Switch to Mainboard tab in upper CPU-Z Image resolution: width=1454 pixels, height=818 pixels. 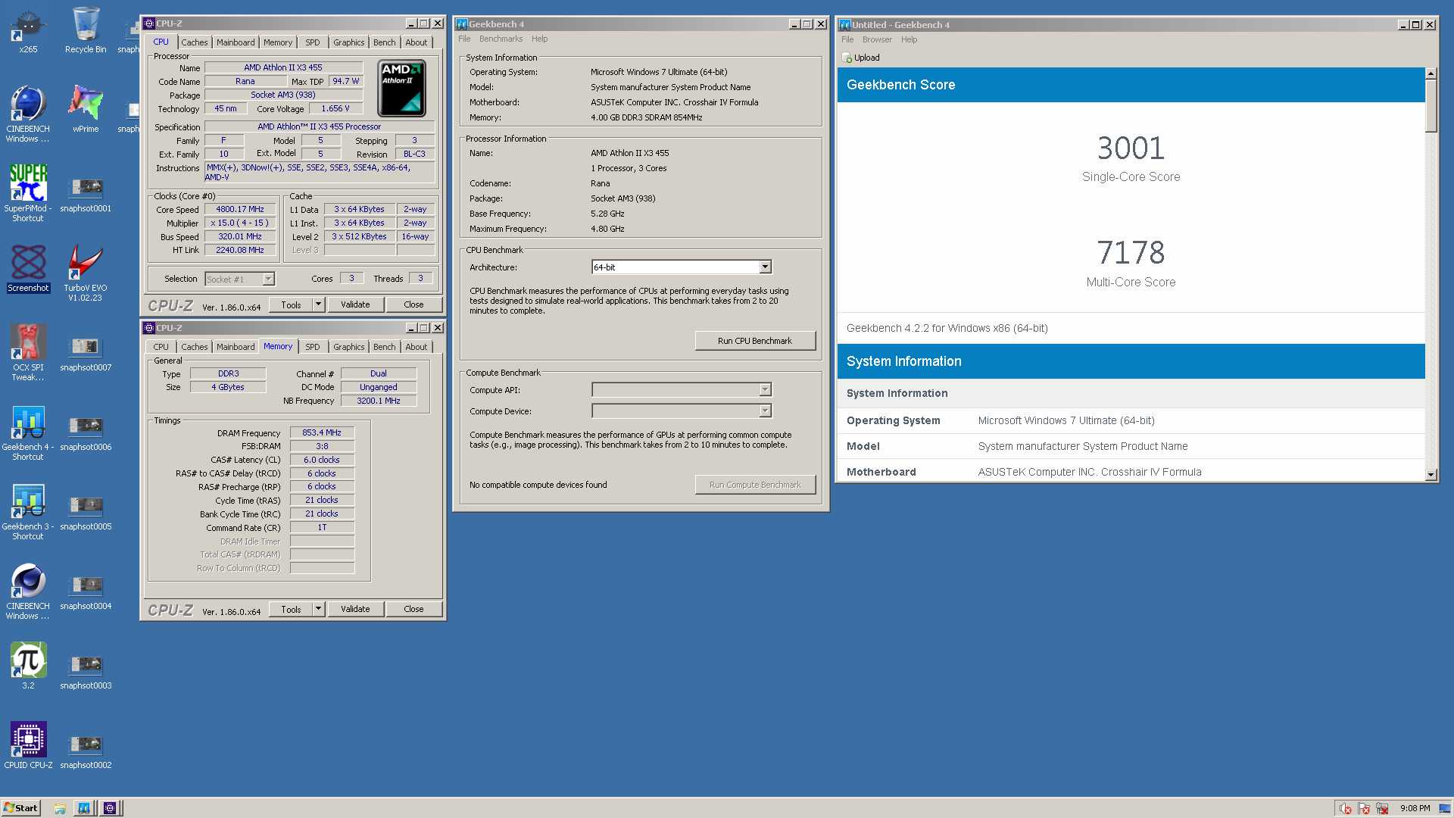point(236,42)
